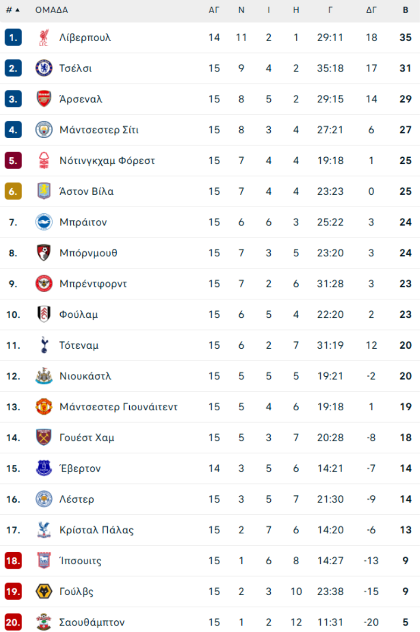
Task: Click the Tottenham cockerel crest
Action: 44,345
